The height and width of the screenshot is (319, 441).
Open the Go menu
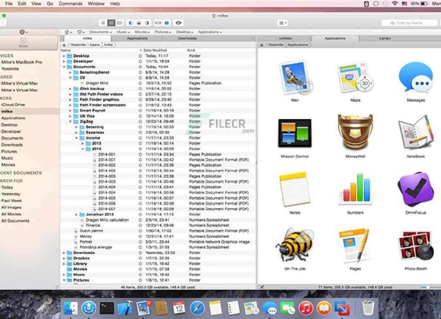[50, 3]
